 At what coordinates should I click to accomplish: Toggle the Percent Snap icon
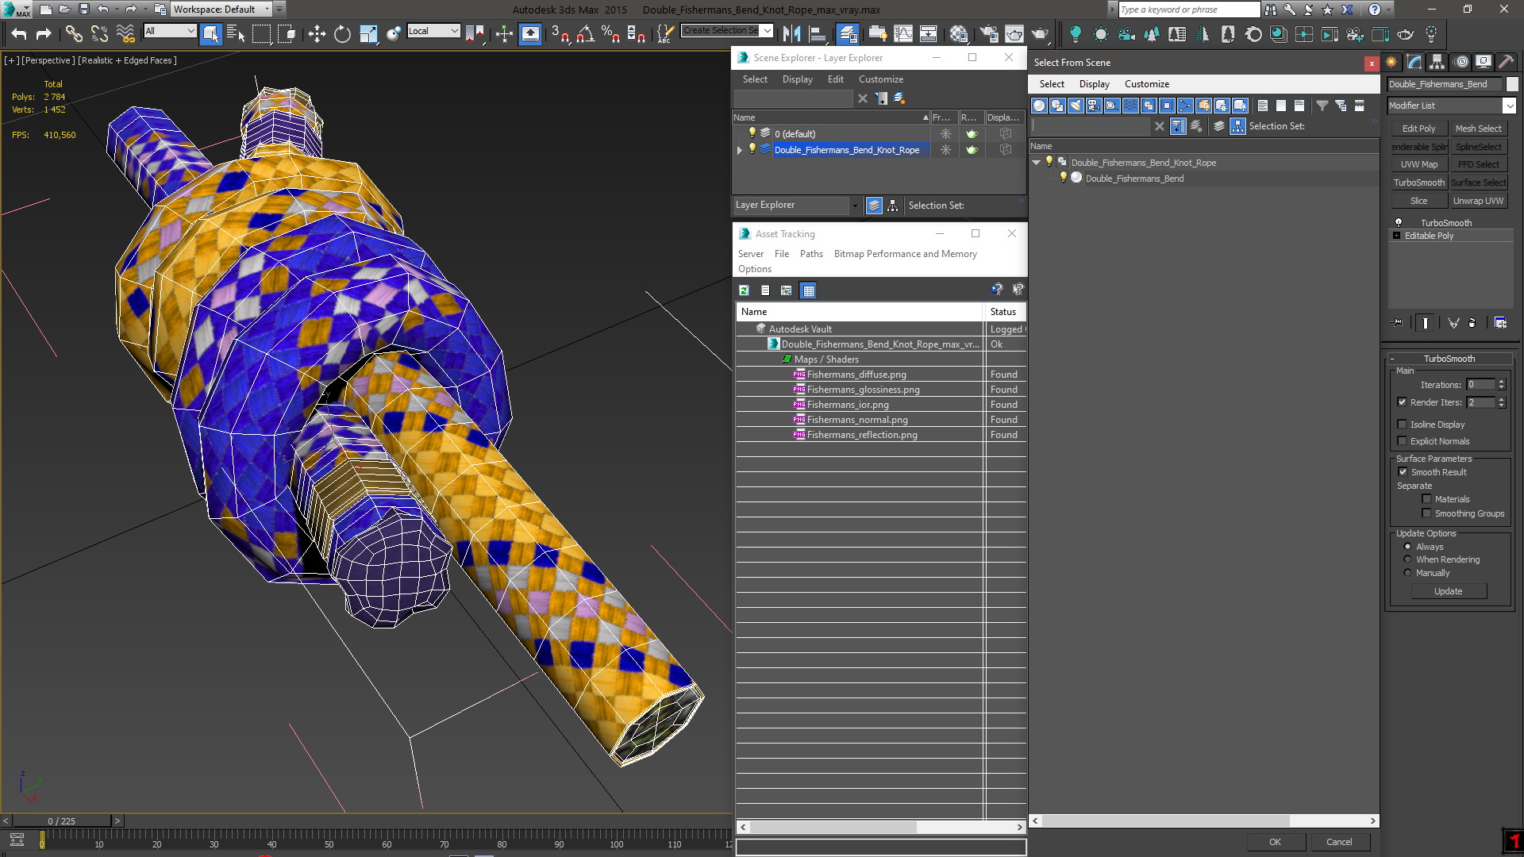click(x=610, y=34)
